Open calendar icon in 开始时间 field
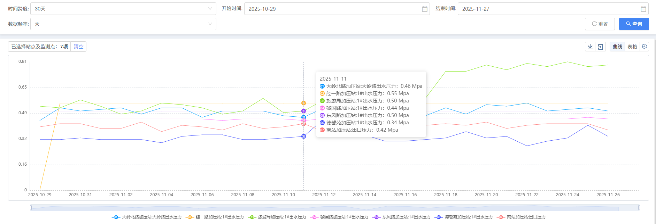656x224 pixels. [424, 9]
